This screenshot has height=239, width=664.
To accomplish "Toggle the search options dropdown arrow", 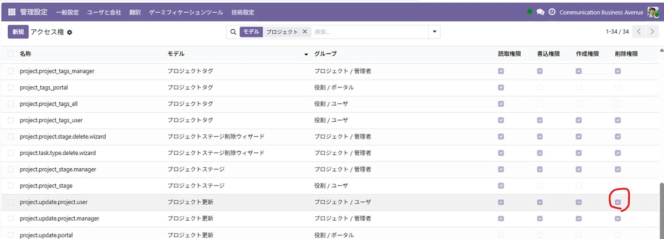I will click(435, 32).
